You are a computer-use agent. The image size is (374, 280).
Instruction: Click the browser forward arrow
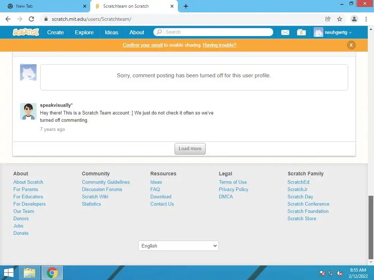point(20,19)
